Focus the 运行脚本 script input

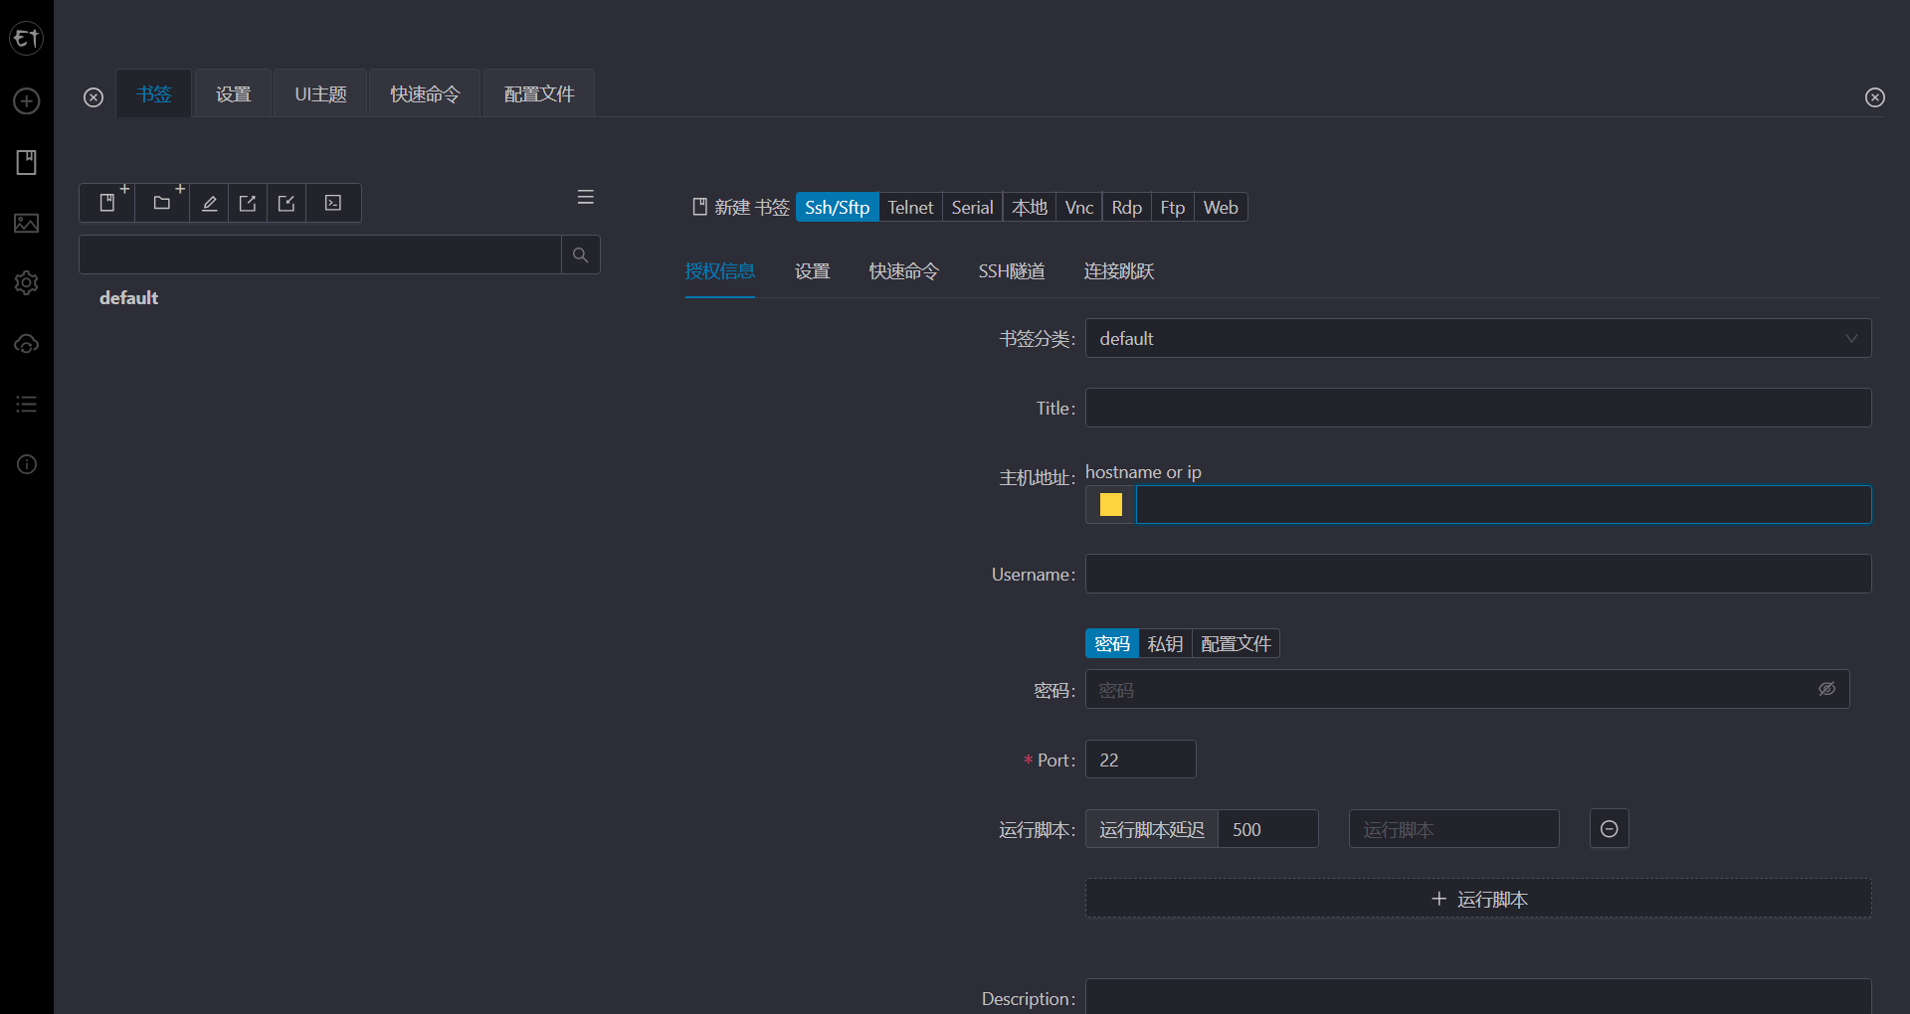1453,829
